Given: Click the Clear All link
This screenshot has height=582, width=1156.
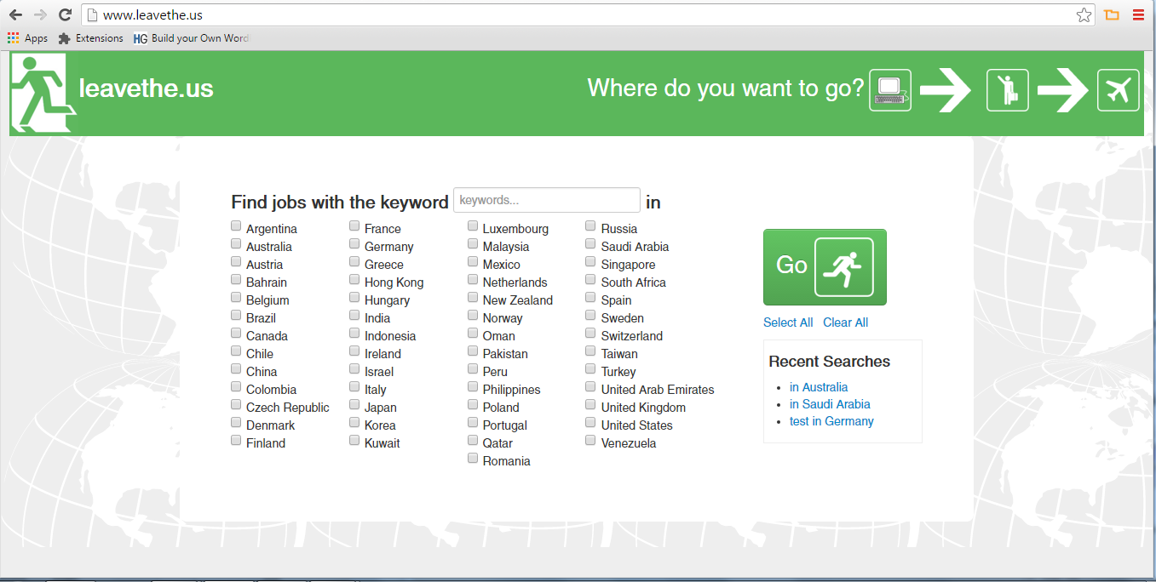Looking at the screenshot, I should 845,322.
